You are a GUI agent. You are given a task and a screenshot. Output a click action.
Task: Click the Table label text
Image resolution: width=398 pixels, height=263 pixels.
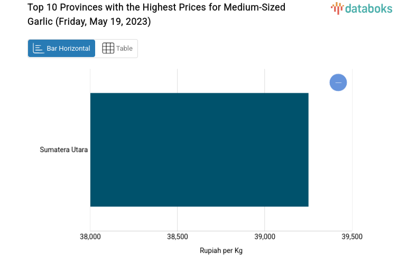(125, 49)
